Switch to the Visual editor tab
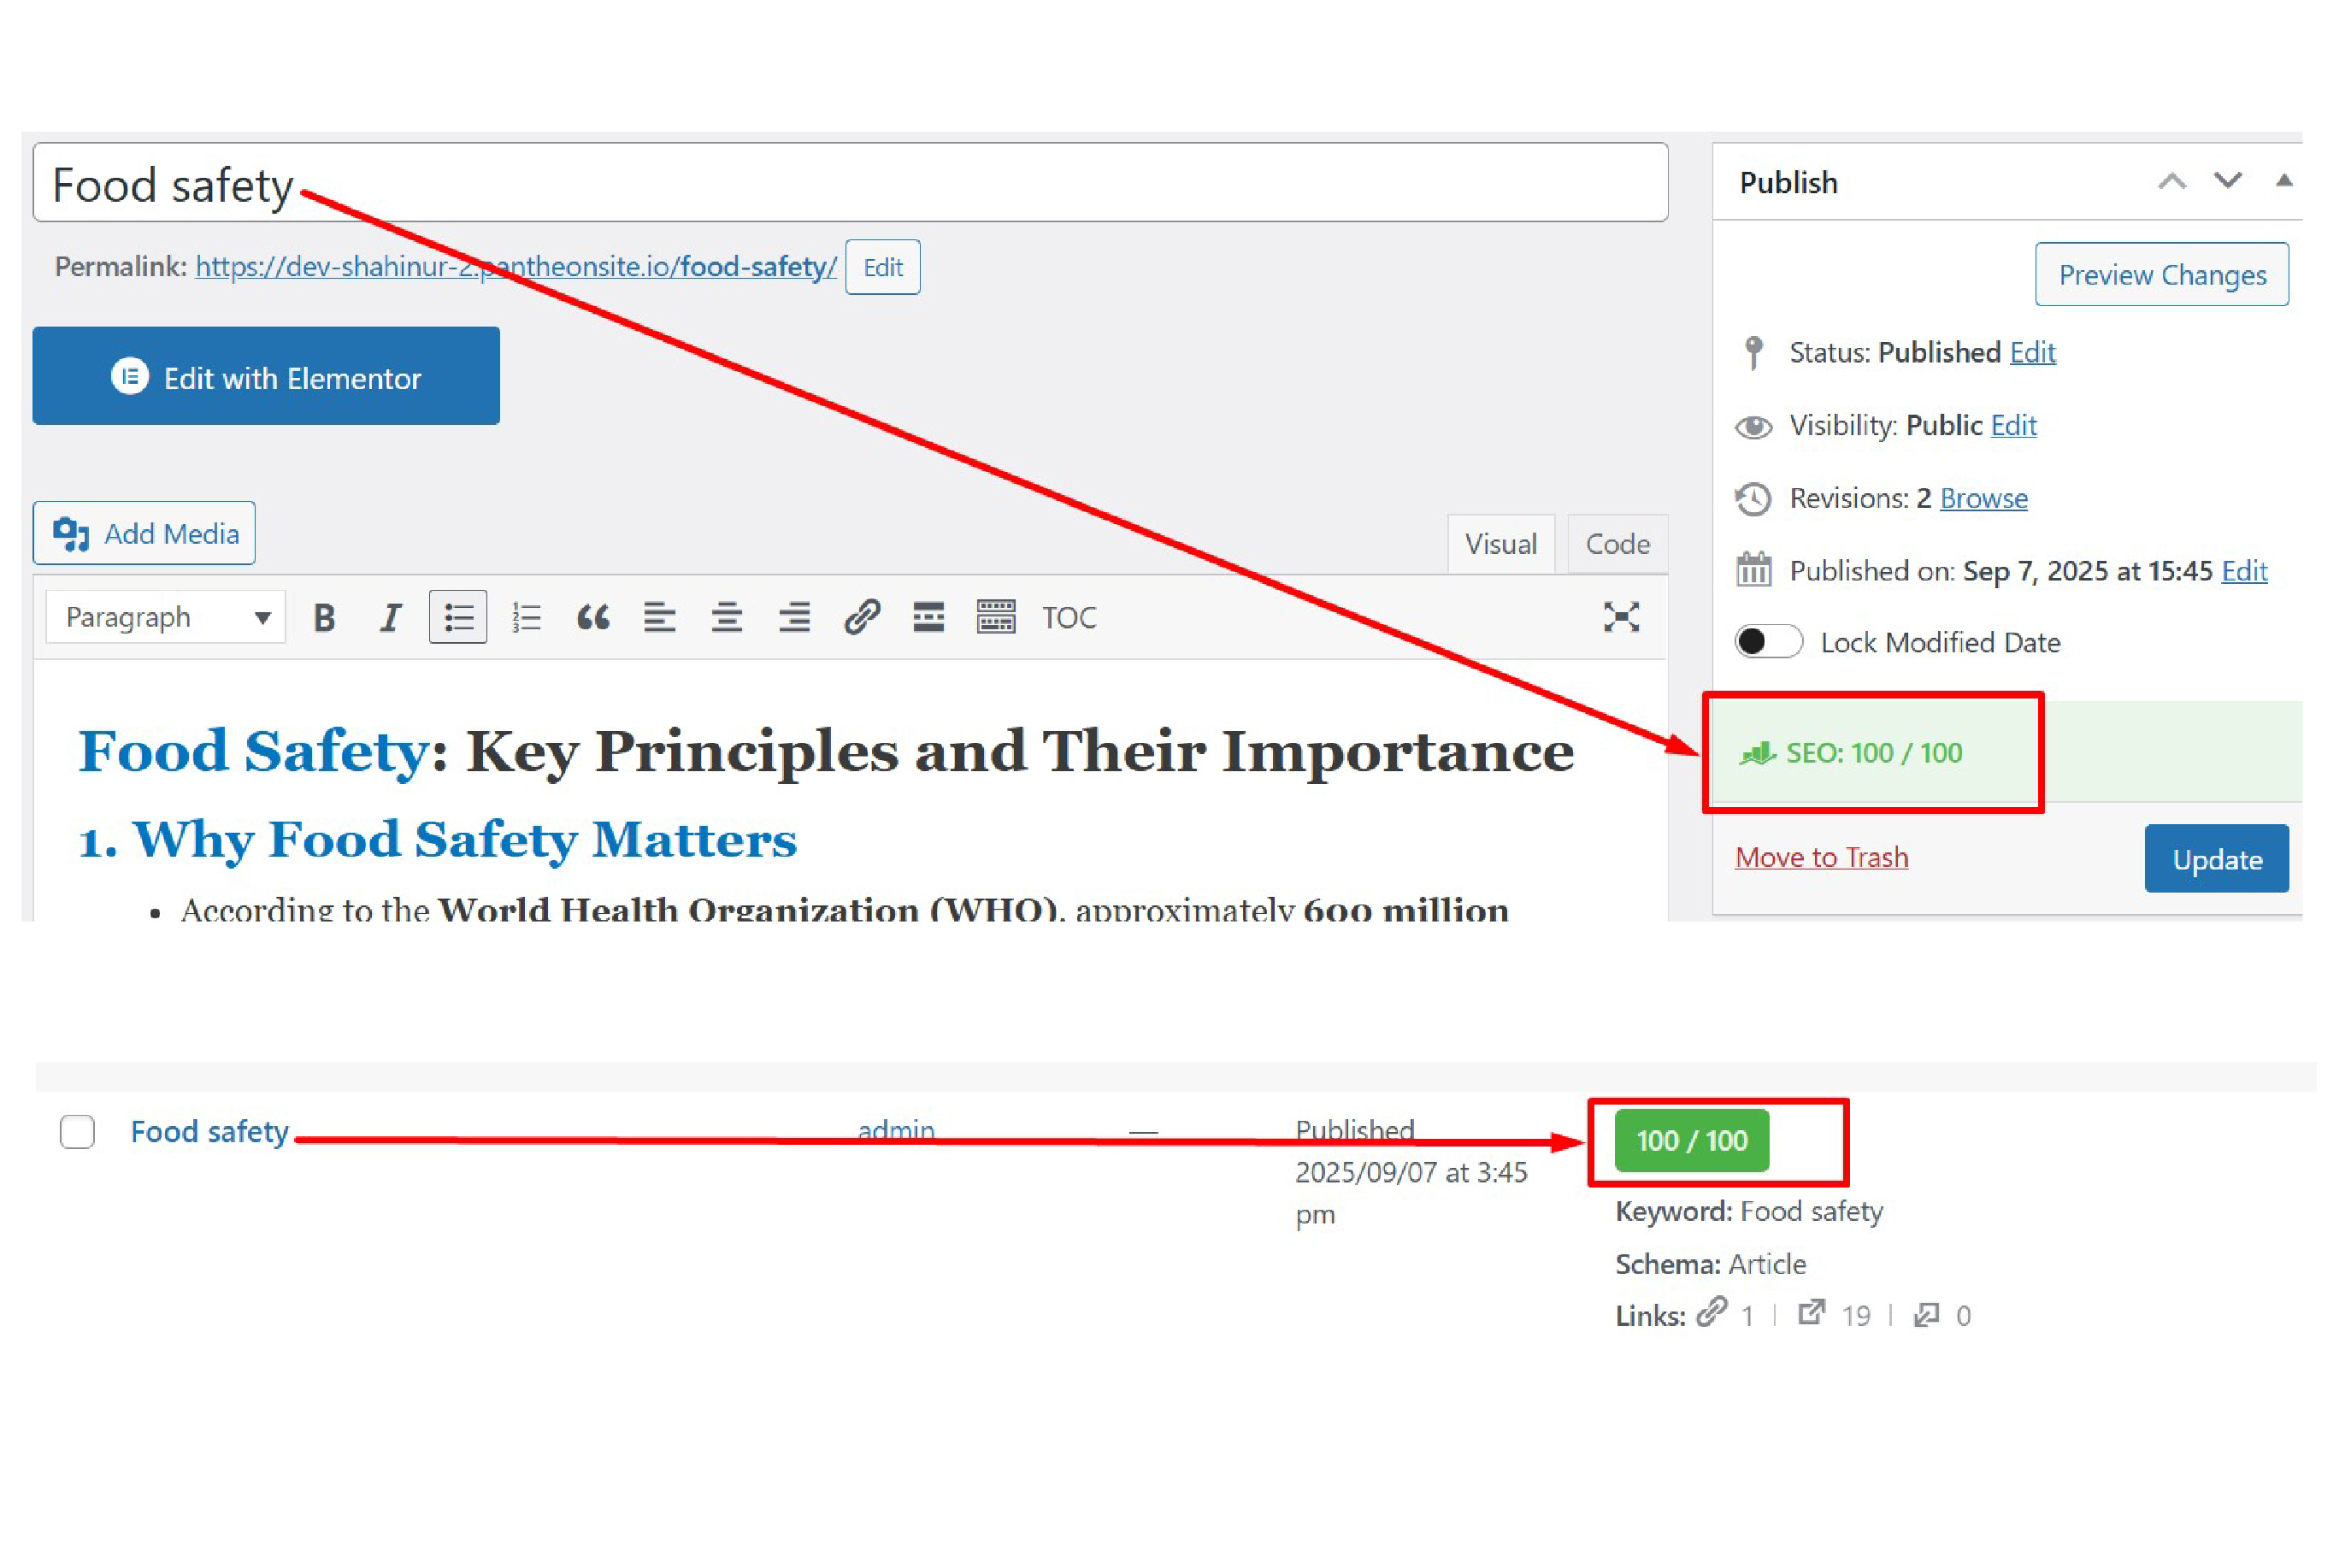This screenshot has width=2351, height=1568. point(1500,544)
